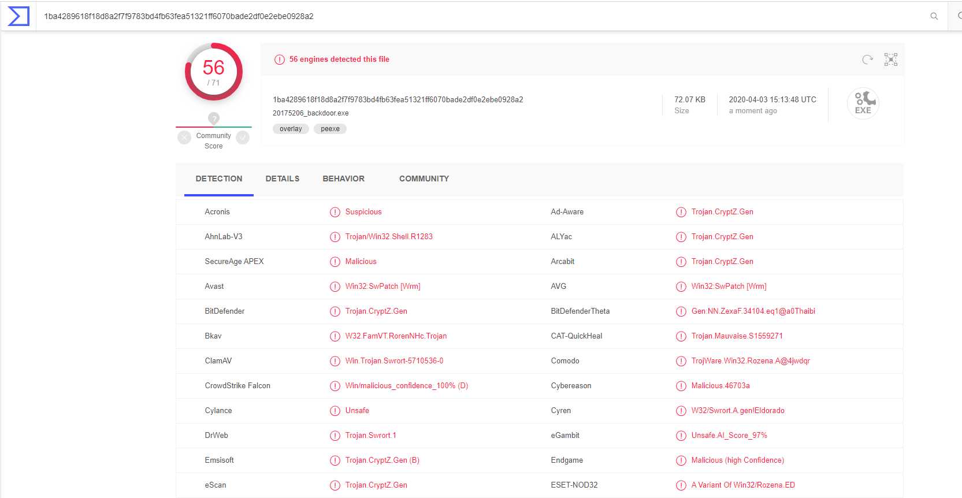This screenshot has width=962, height=498.
Task: Click the warning icon for DrWeb result
Action: [335, 436]
